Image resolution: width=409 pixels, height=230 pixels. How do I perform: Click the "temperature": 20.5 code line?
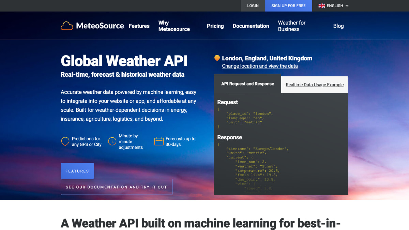[x=257, y=171]
